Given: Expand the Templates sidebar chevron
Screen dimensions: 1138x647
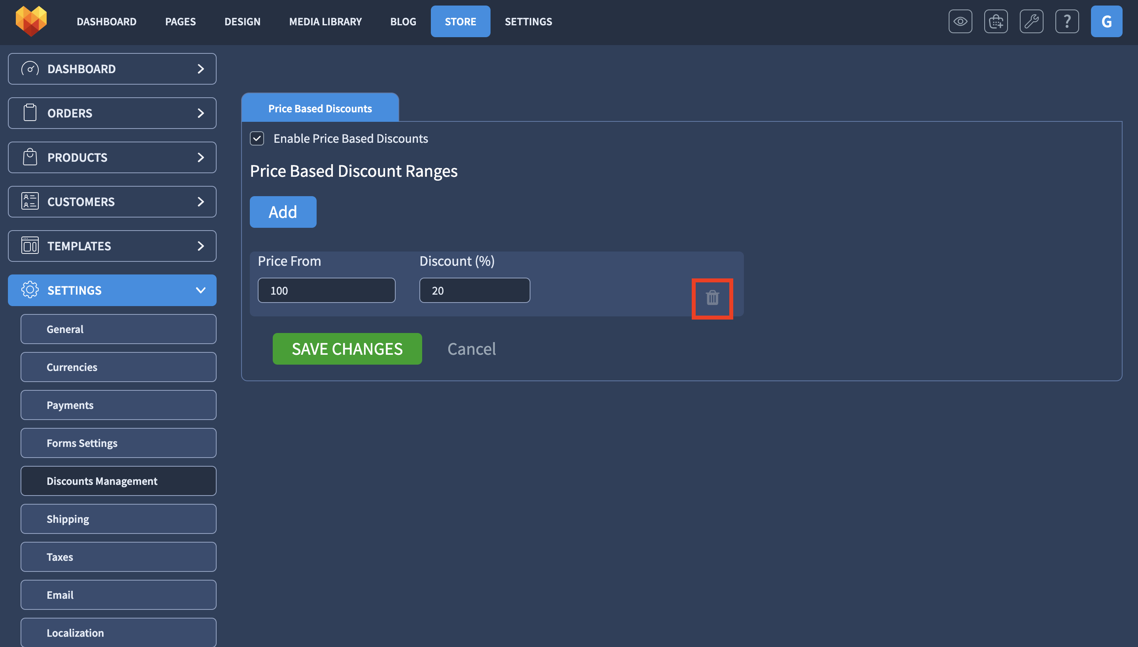Looking at the screenshot, I should [x=201, y=246].
